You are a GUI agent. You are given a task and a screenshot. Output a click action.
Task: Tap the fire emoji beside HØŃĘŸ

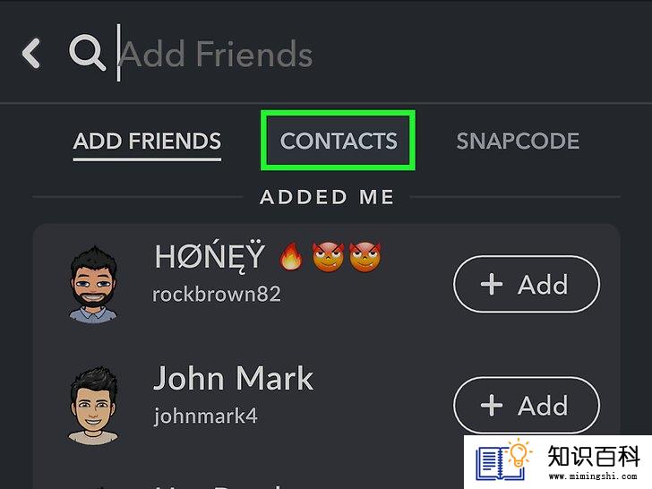tap(291, 256)
